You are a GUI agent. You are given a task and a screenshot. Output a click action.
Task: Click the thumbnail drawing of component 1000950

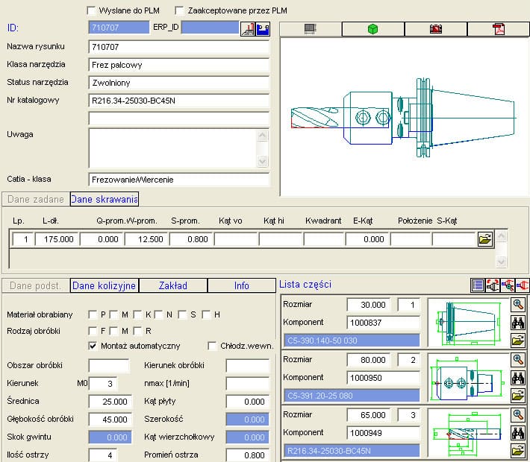tap(469, 379)
